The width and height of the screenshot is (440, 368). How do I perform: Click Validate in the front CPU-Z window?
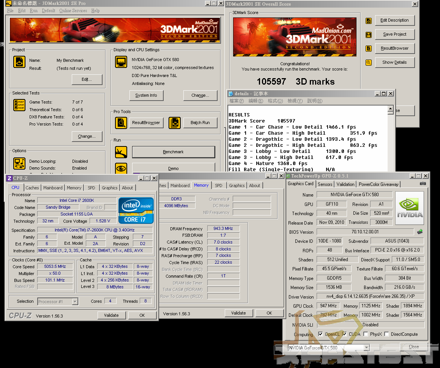[111, 316]
